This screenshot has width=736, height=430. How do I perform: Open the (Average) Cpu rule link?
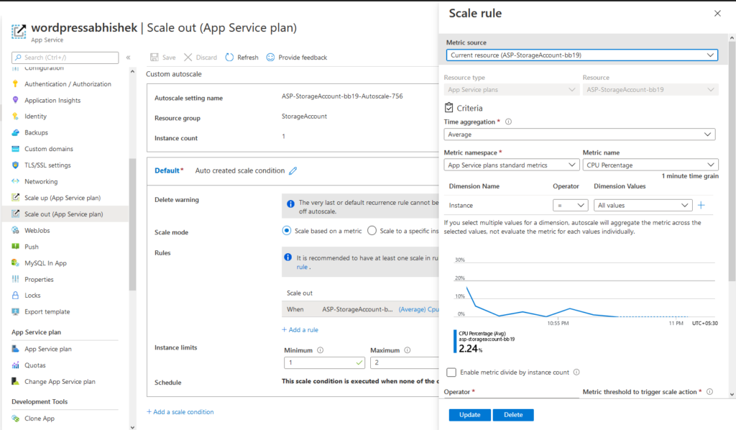click(419, 309)
